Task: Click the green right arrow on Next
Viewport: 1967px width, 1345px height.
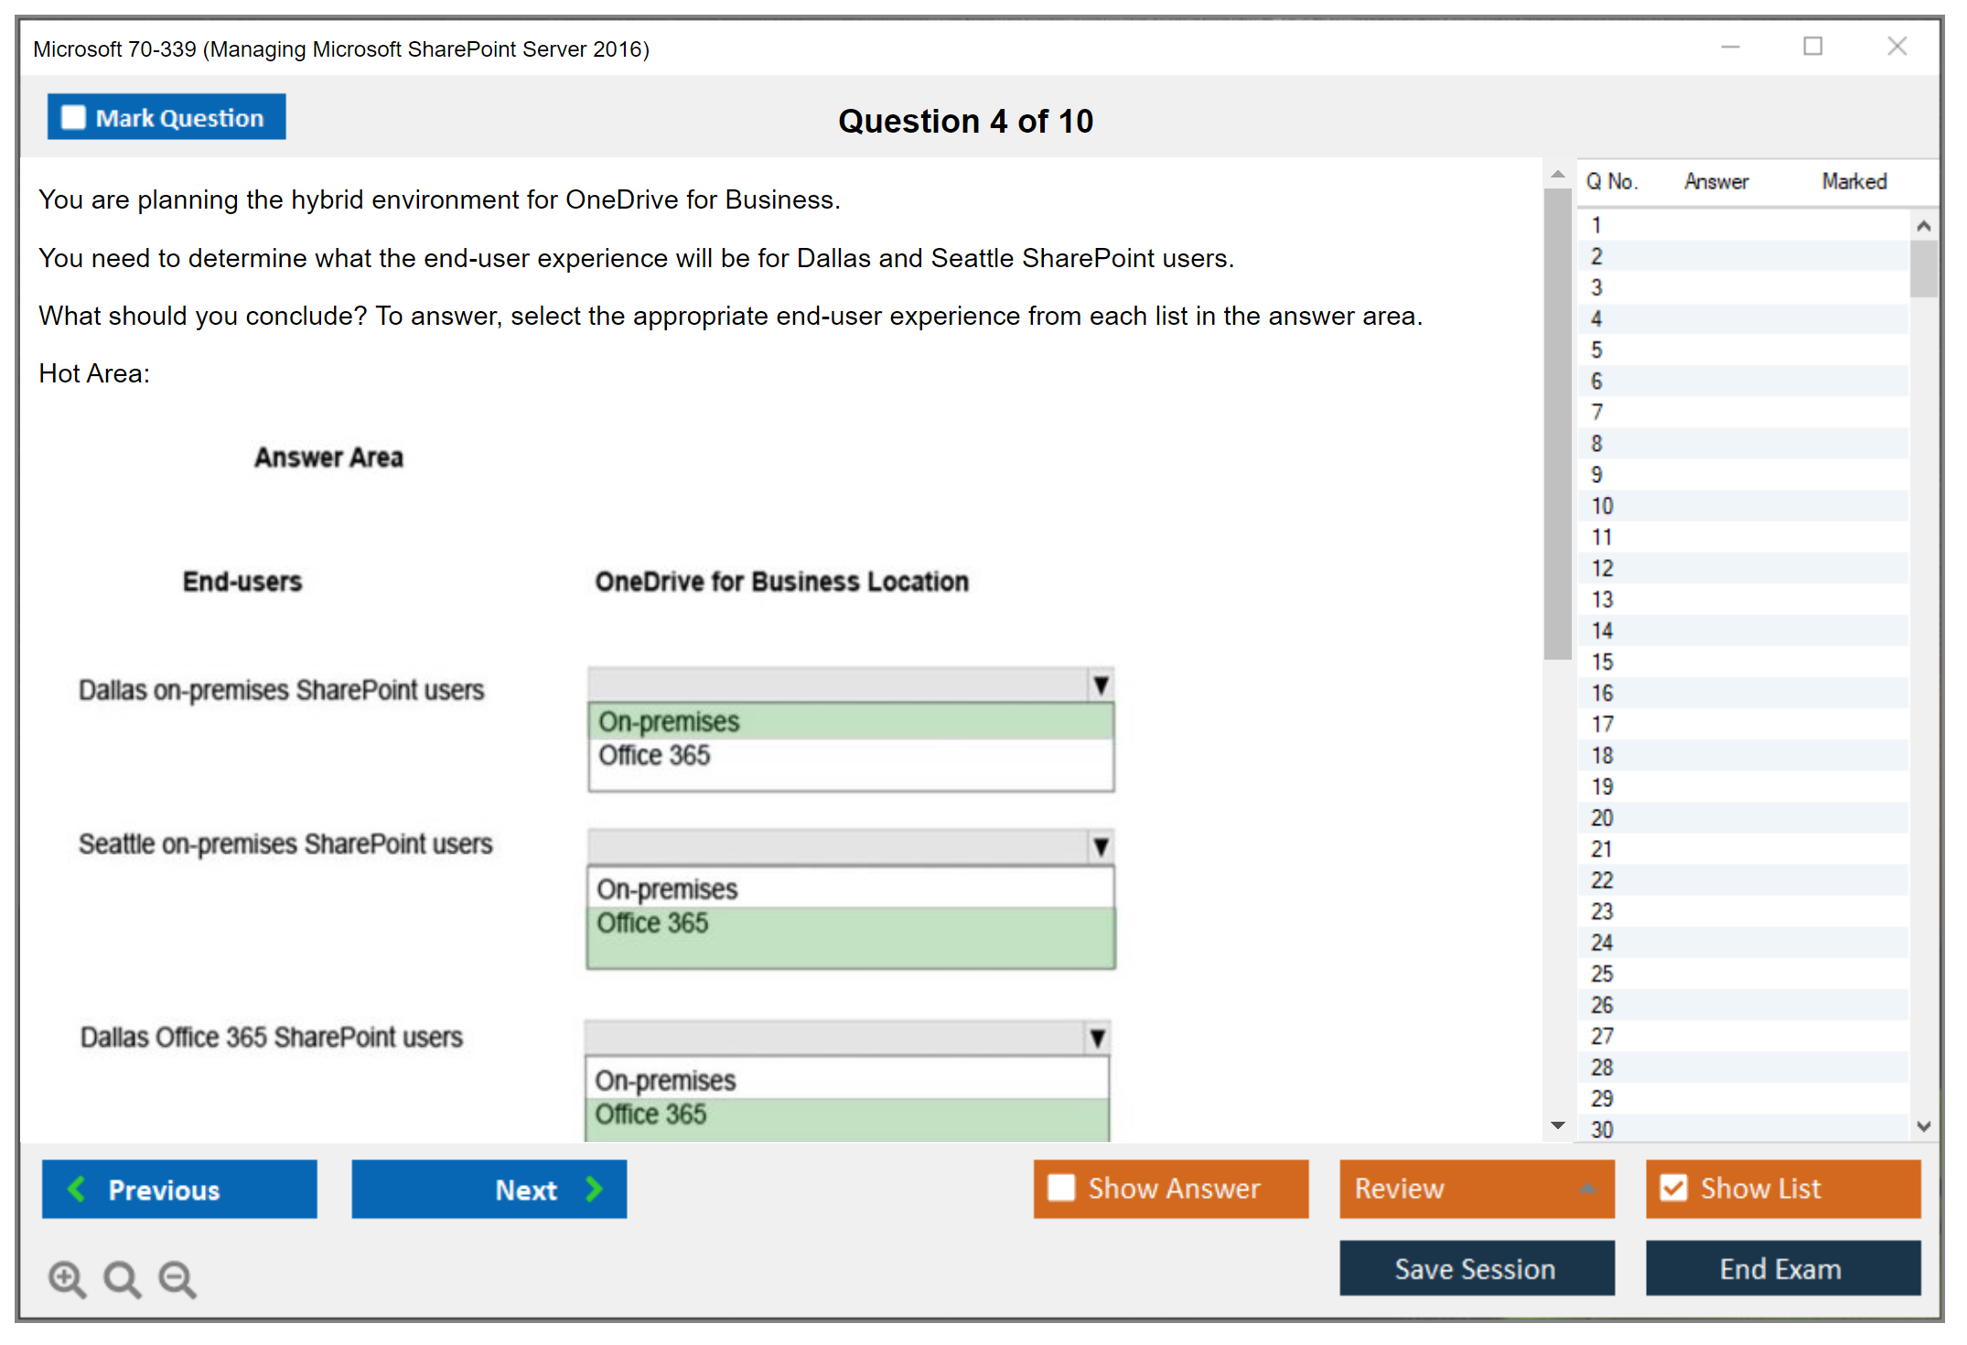Action: tap(594, 1189)
